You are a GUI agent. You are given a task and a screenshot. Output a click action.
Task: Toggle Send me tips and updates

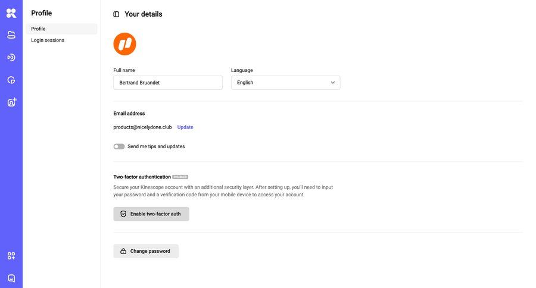pyautogui.click(x=119, y=146)
